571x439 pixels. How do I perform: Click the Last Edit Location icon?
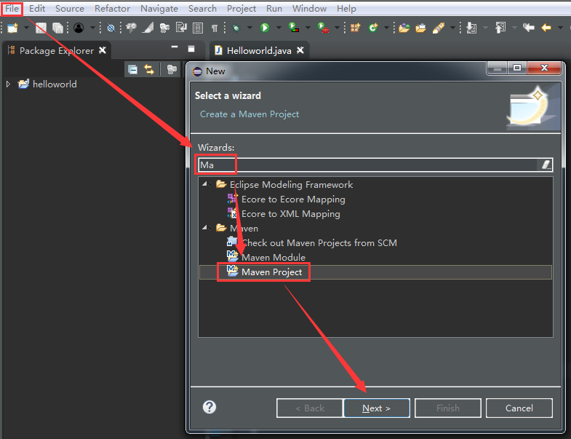pyautogui.click(x=528, y=28)
